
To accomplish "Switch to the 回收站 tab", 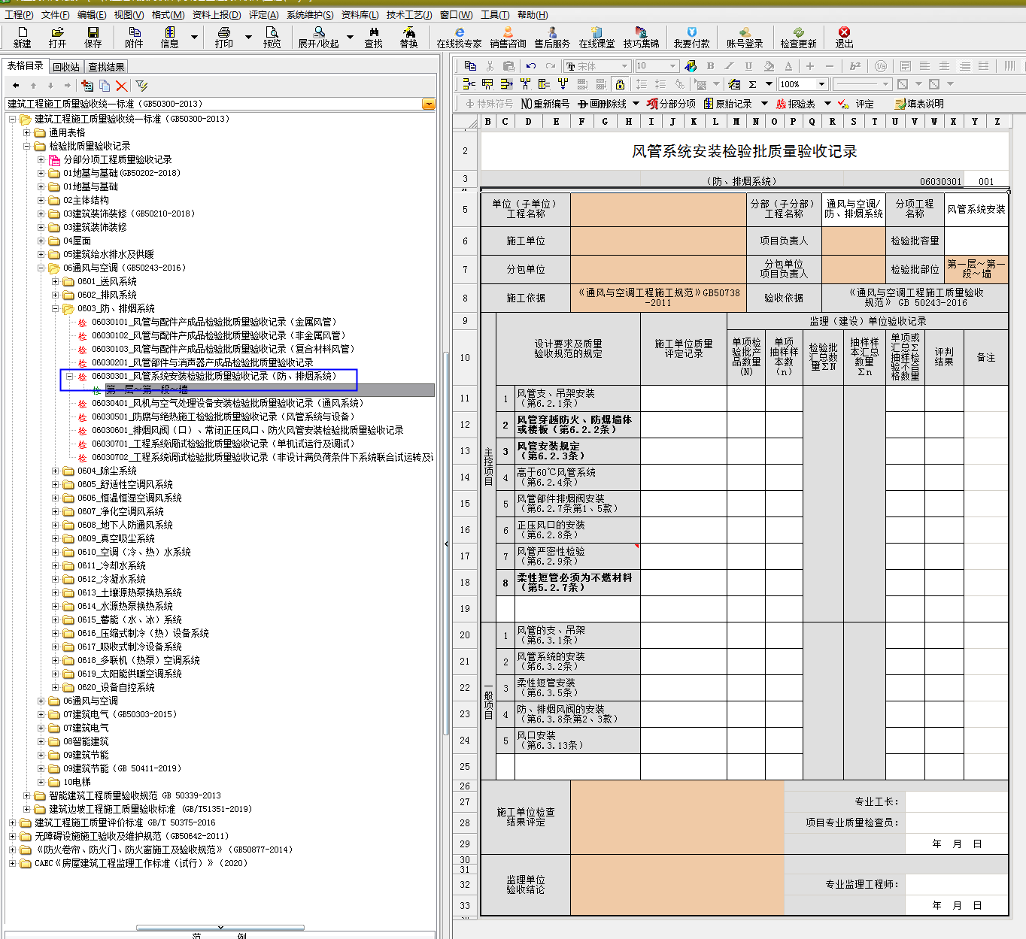I will [x=66, y=67].
